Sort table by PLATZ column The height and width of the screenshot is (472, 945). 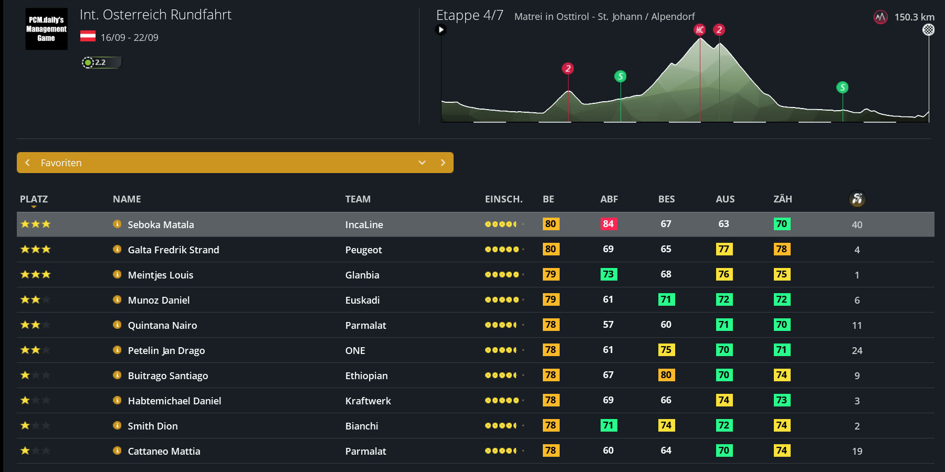coord(34,199)
